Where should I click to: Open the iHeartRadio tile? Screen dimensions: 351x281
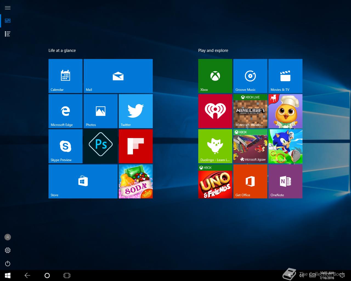coord(215,111)
